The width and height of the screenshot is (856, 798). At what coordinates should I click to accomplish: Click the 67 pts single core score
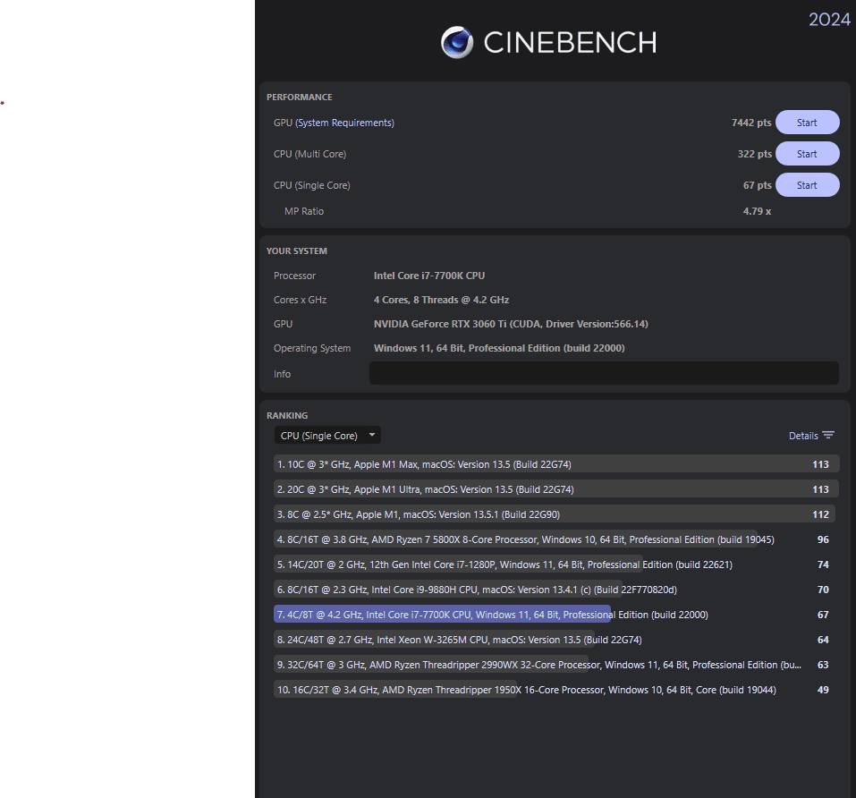click(758, 185)
